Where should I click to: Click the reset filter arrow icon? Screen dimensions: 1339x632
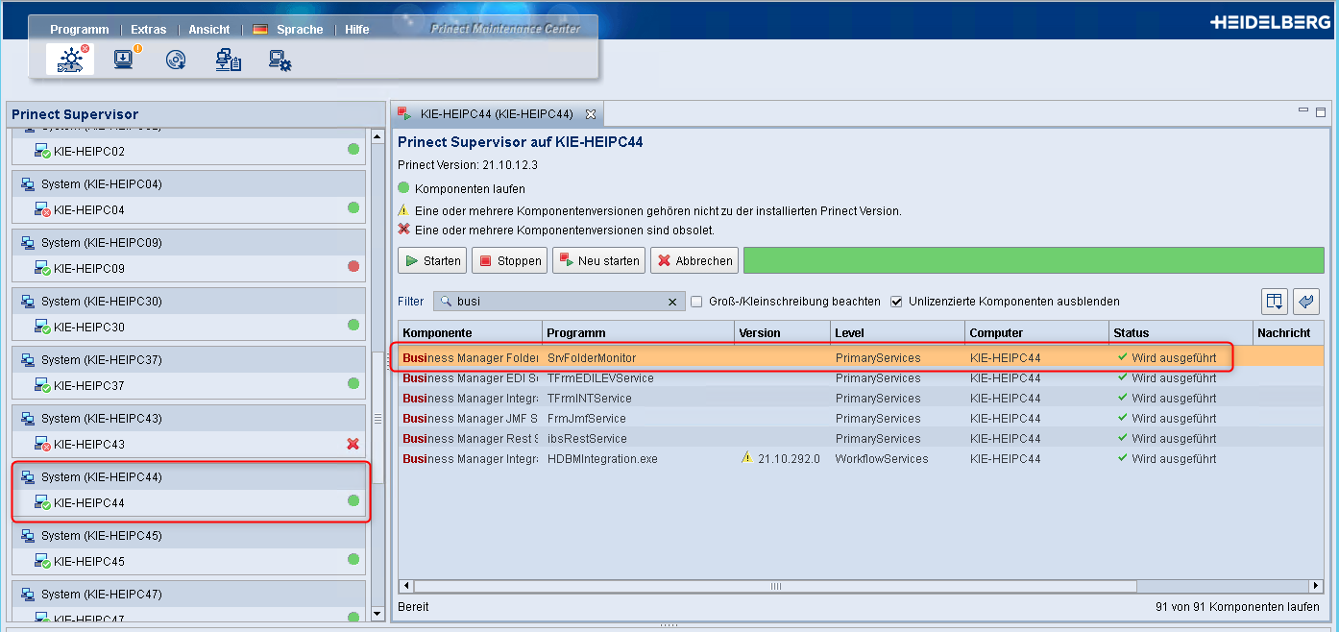tap(1306, 302)
